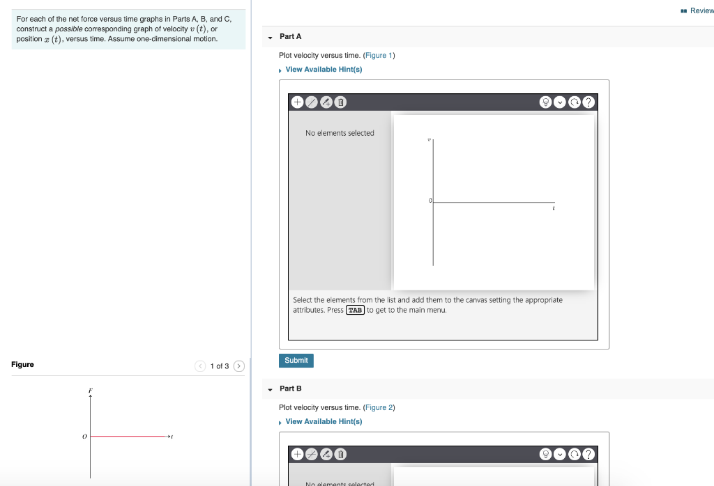Select the point plotting tool in Part A toolbar

tap(326, 102)
